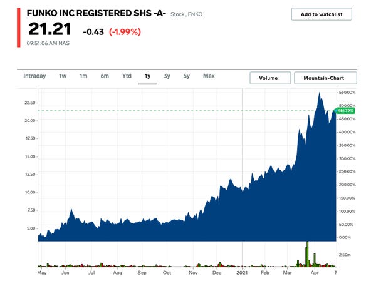
Task: Click the Stock, FNKO label
Action: click(x=186, y=14)
